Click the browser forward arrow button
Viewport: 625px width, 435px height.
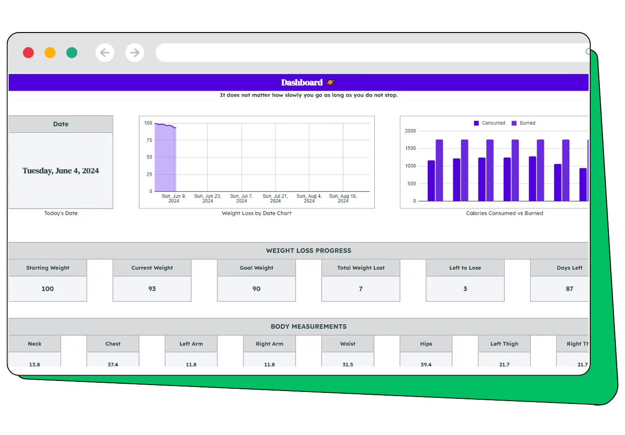135,53
